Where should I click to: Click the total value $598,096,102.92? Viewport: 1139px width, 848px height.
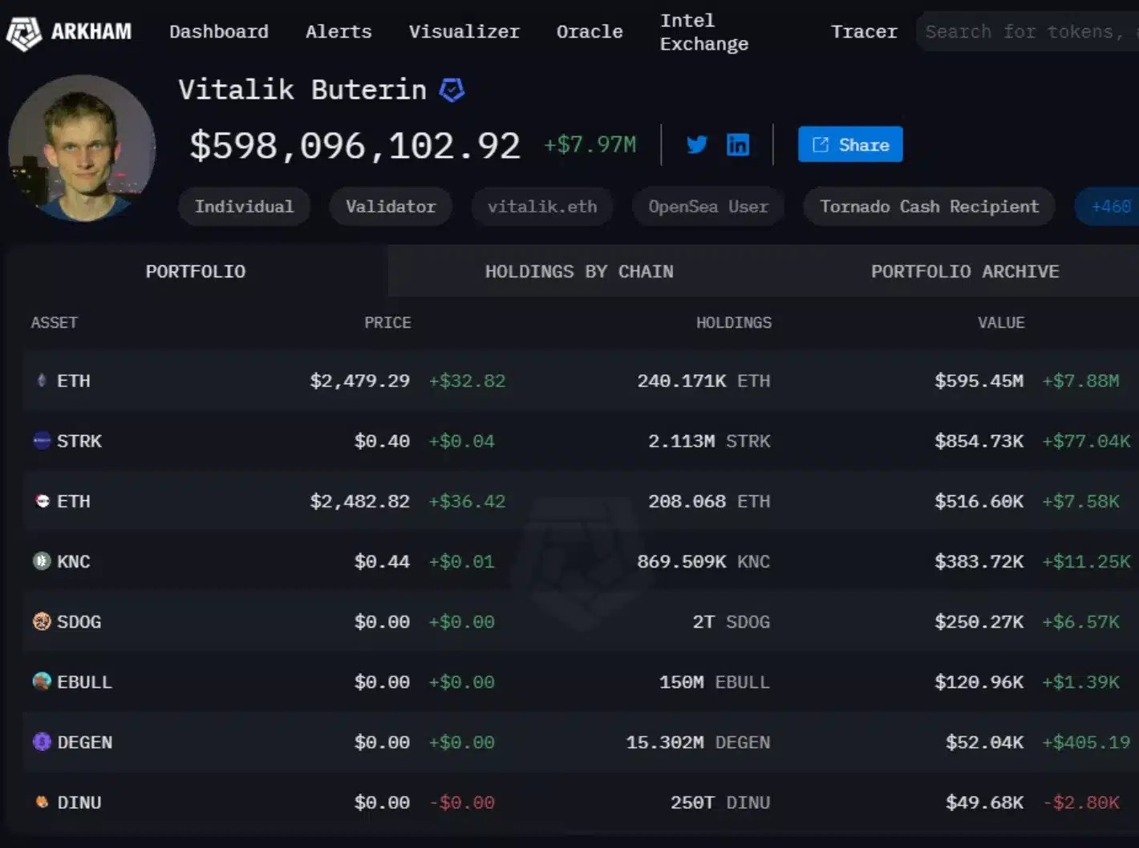pyautogui.click(x=355, y=146)
